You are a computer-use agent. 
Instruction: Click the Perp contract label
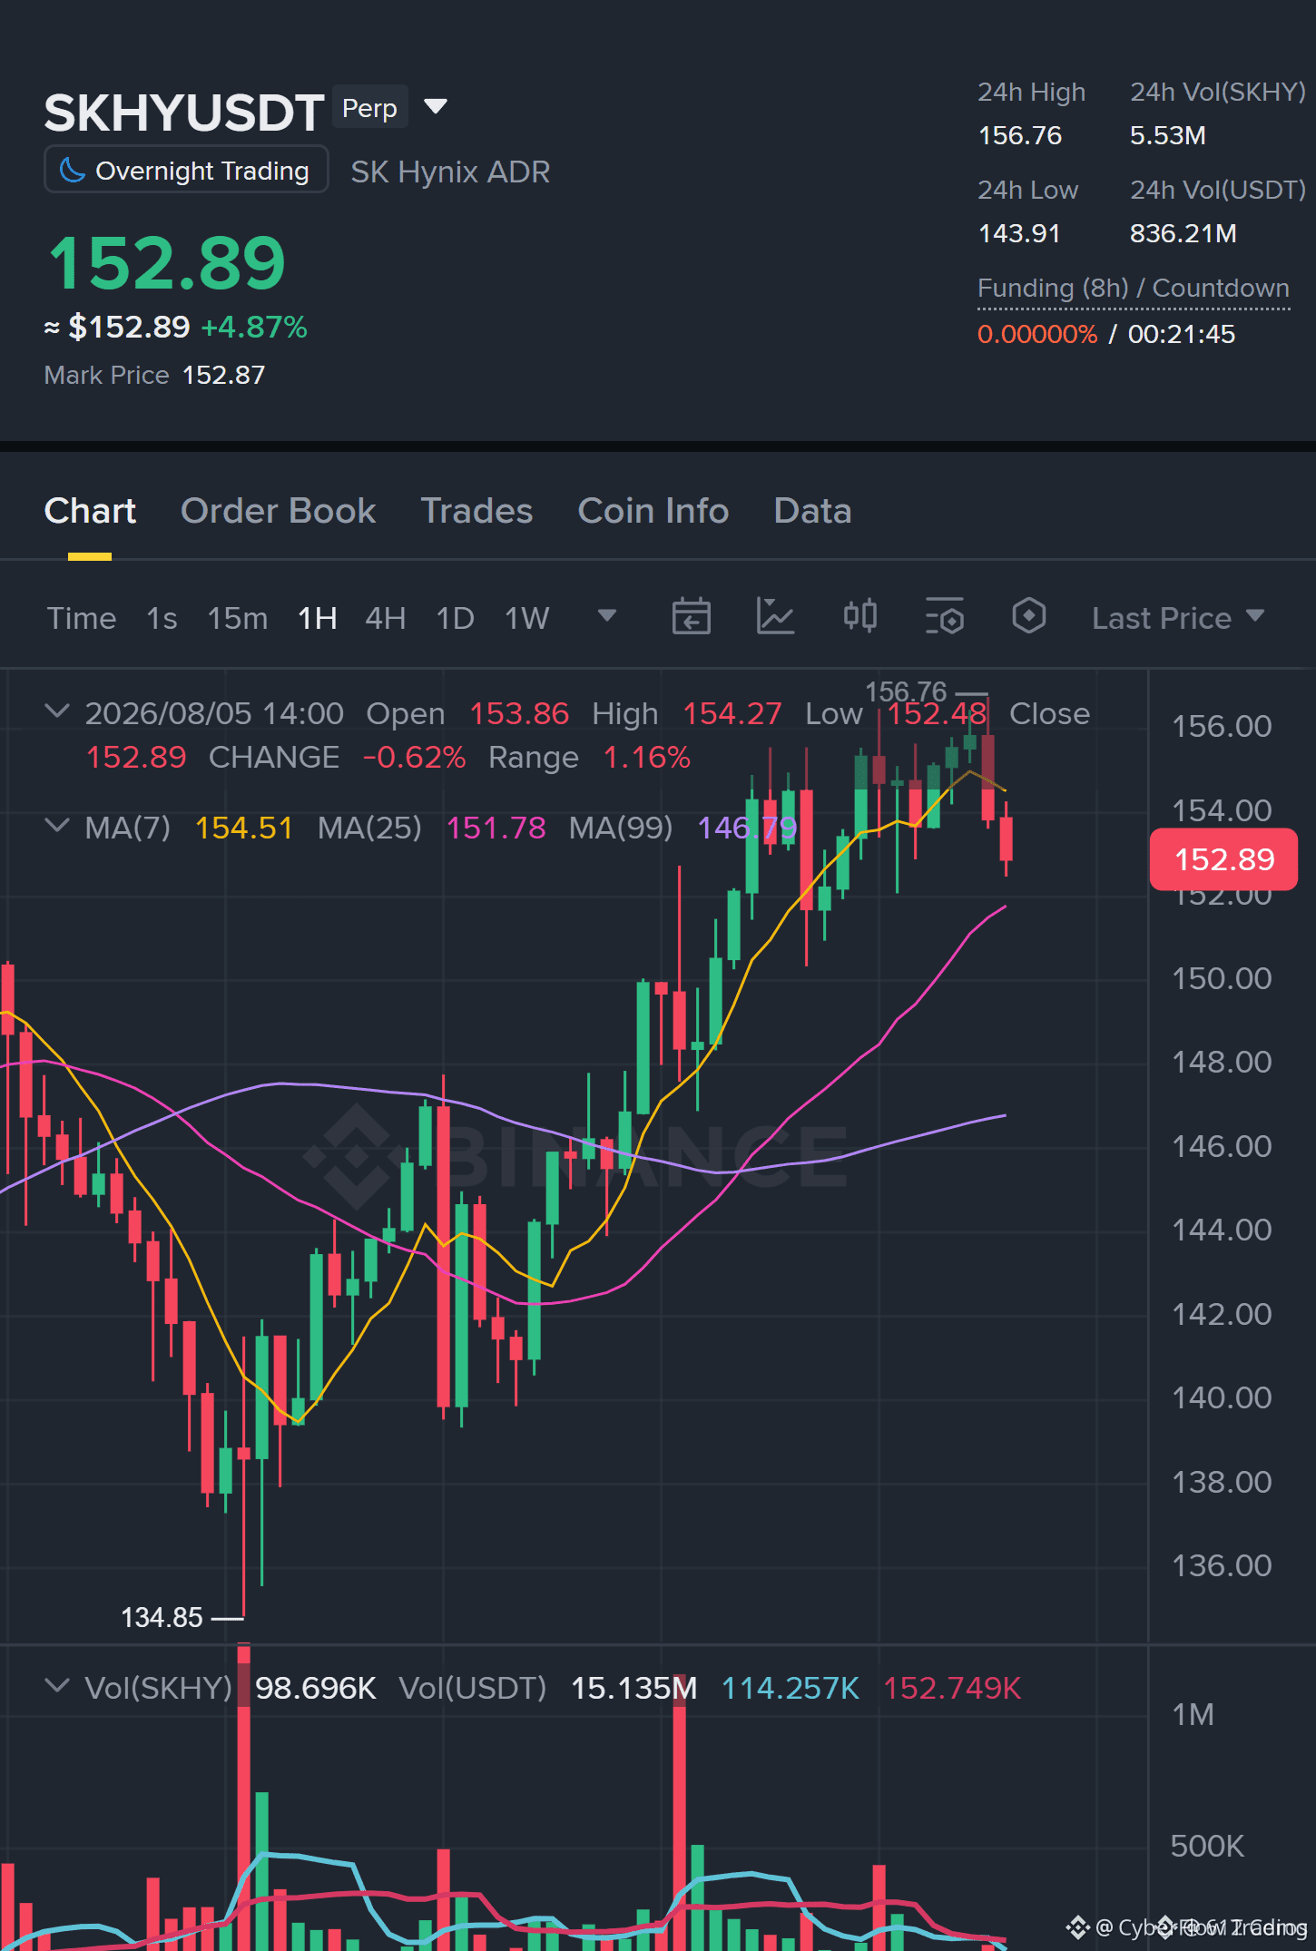pos(369,108)
